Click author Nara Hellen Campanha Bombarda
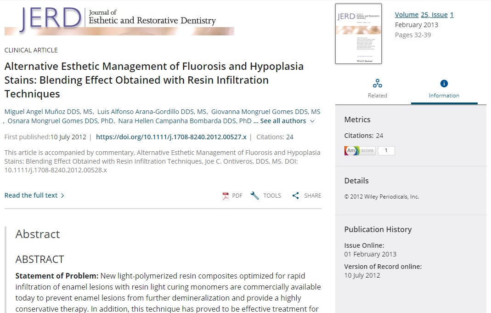The width and height of the screenshot is (491, 313). coord(185,121)
